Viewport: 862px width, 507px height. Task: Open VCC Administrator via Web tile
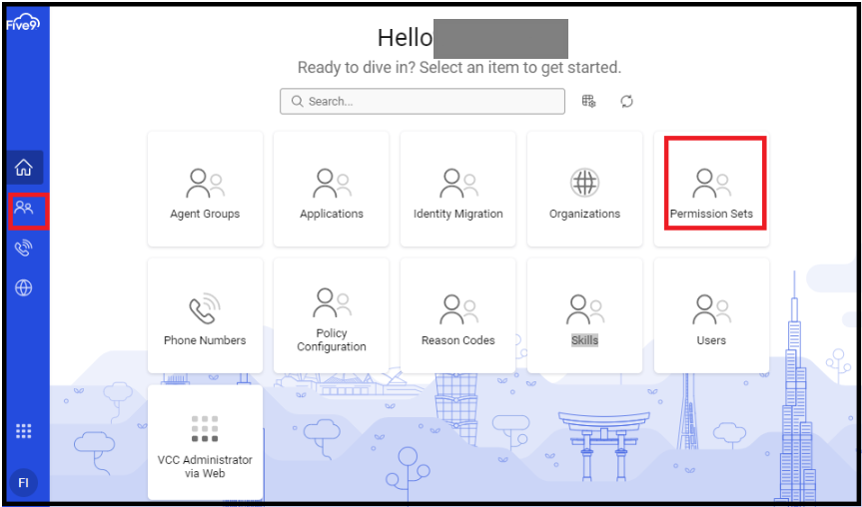click(205, 442)
